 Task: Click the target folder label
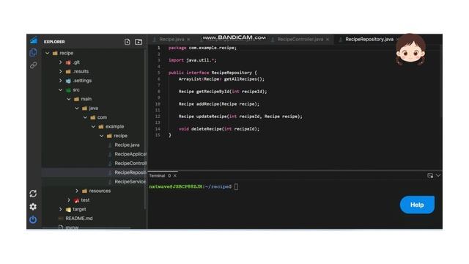coord(79,209)
